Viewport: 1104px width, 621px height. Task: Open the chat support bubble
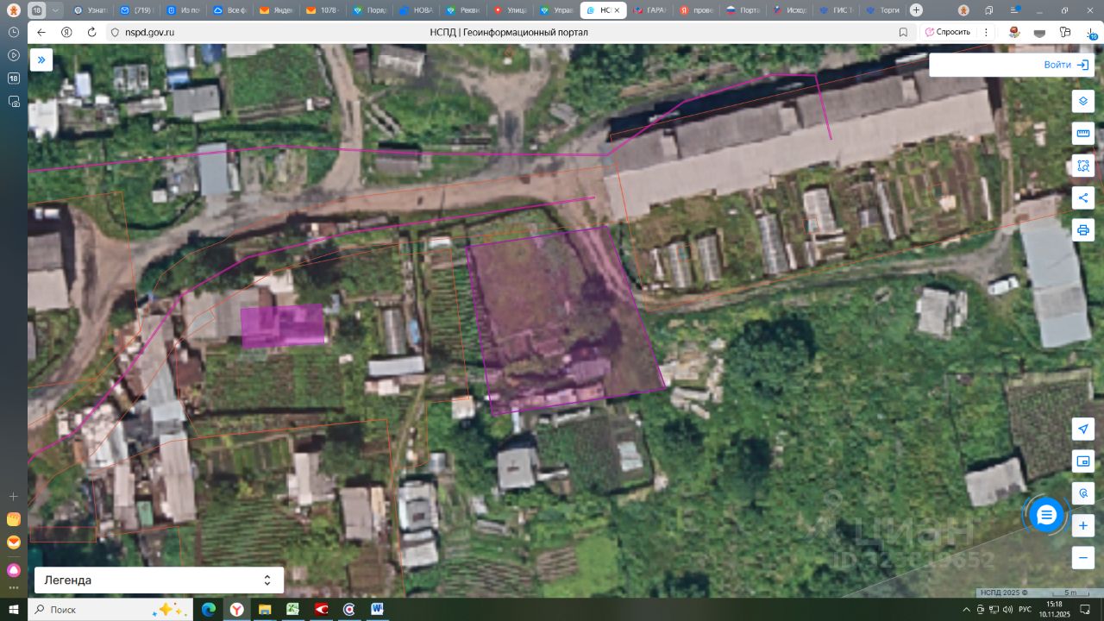click(x=1046, y=515)
